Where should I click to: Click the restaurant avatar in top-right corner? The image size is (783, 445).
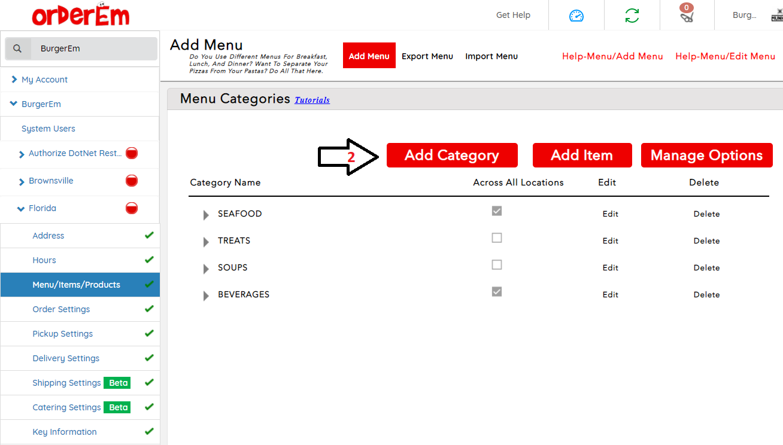[776, 16]
